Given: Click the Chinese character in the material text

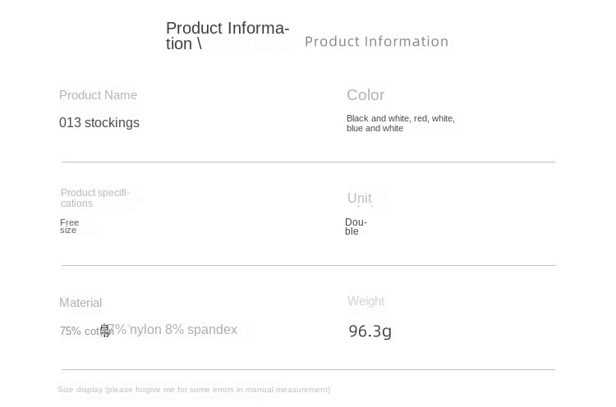Looking at the screenshot, I should (106, 332).
